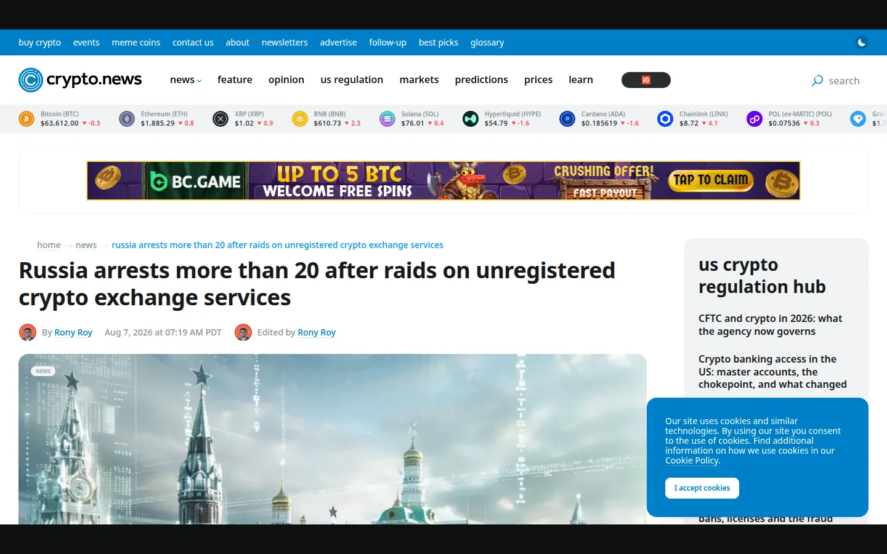887x554 pixels.
Task: Open the glossary link
Action: click(487, 42)
